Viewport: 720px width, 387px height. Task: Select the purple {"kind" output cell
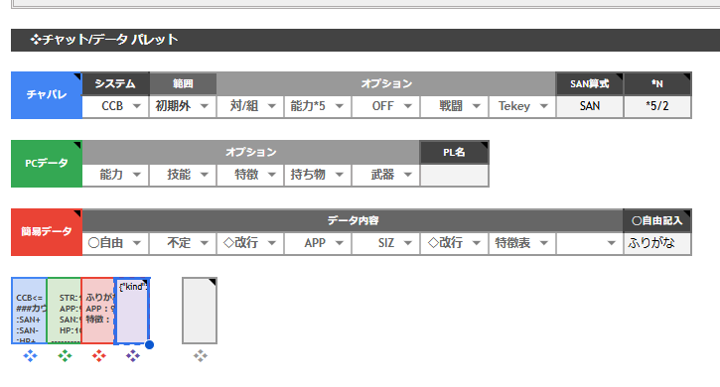(132, 311)
